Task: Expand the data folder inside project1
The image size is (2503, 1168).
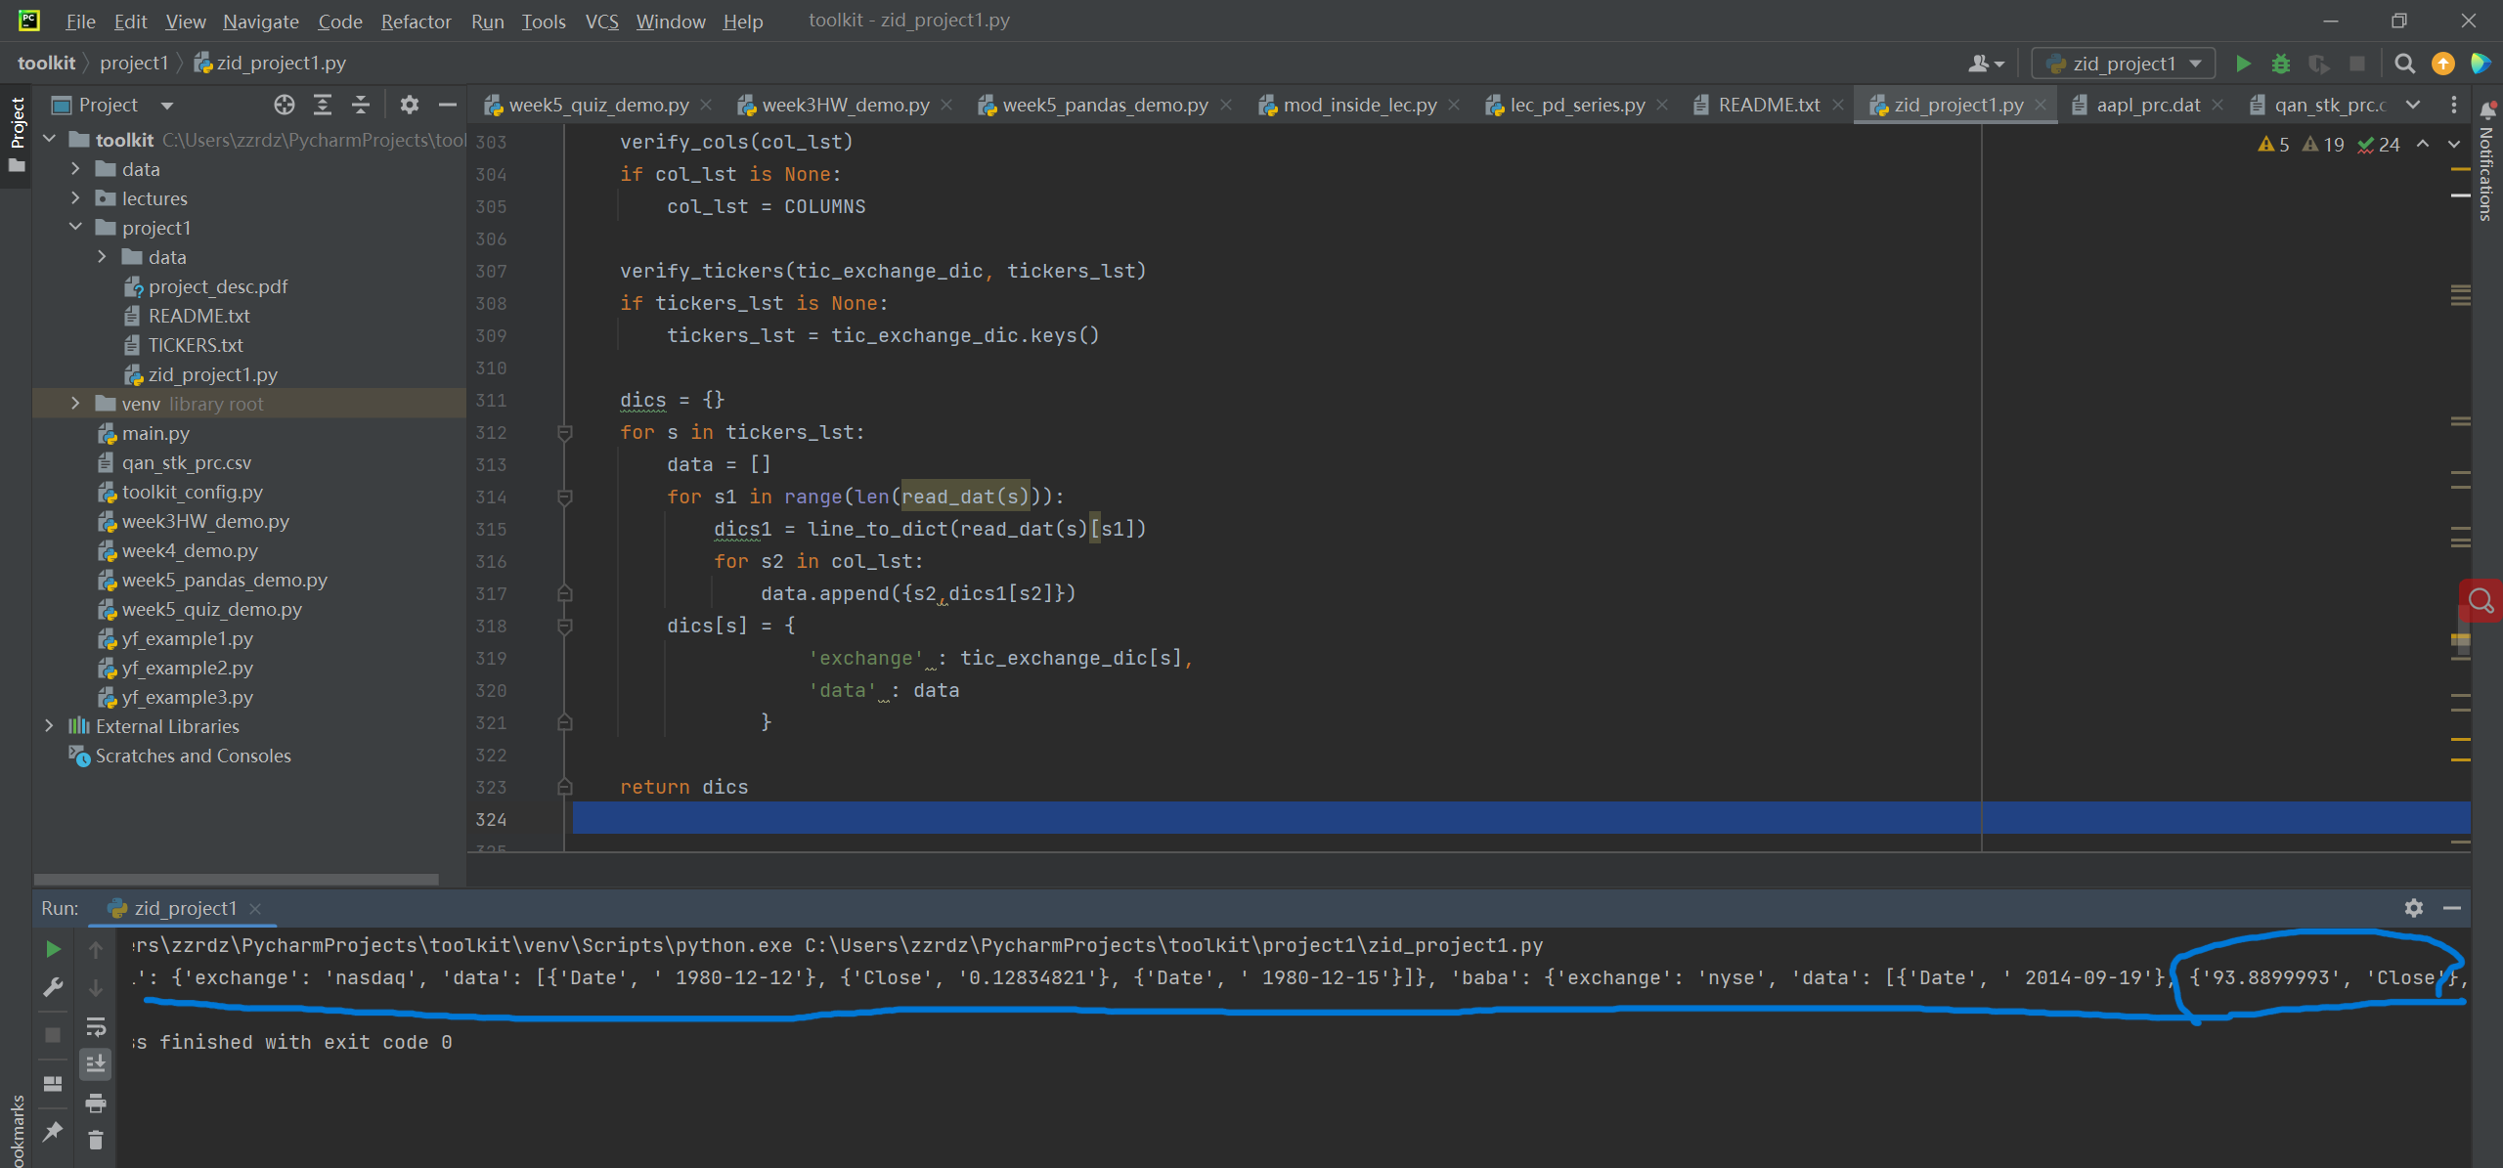Action: click(102, 257)
